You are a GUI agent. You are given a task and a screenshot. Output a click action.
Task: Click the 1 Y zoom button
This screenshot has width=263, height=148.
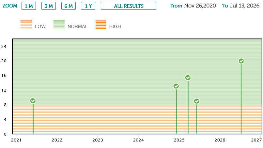[88, 6]
